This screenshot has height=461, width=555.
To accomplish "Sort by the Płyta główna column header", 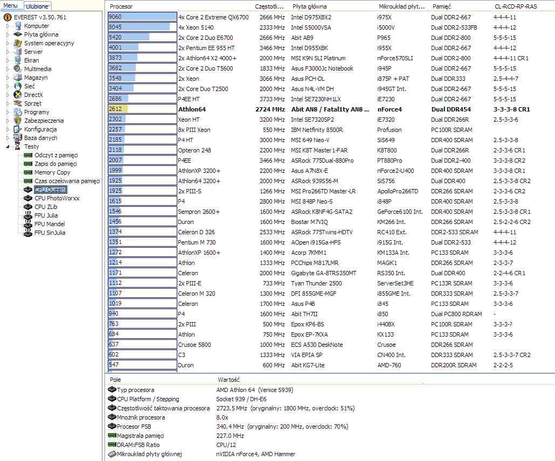I will (332, 6).
